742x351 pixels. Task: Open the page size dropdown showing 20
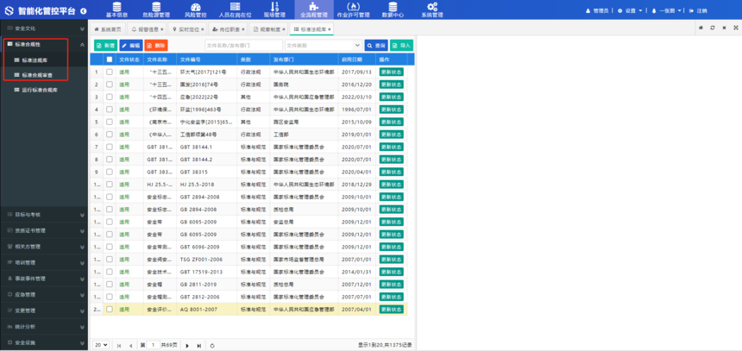(101, 345)
